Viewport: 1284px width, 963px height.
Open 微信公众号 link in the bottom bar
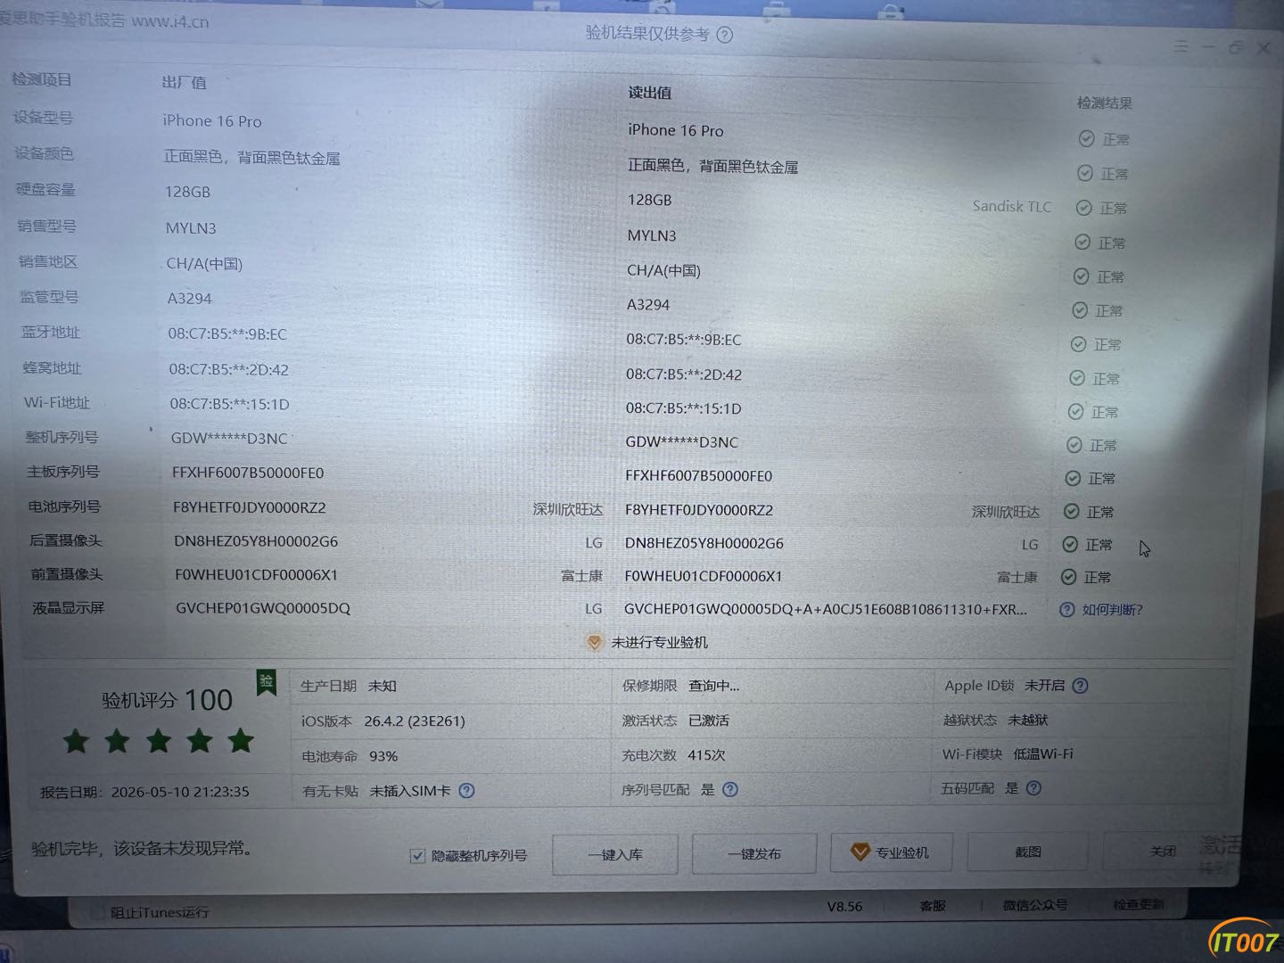point(1034,905)
